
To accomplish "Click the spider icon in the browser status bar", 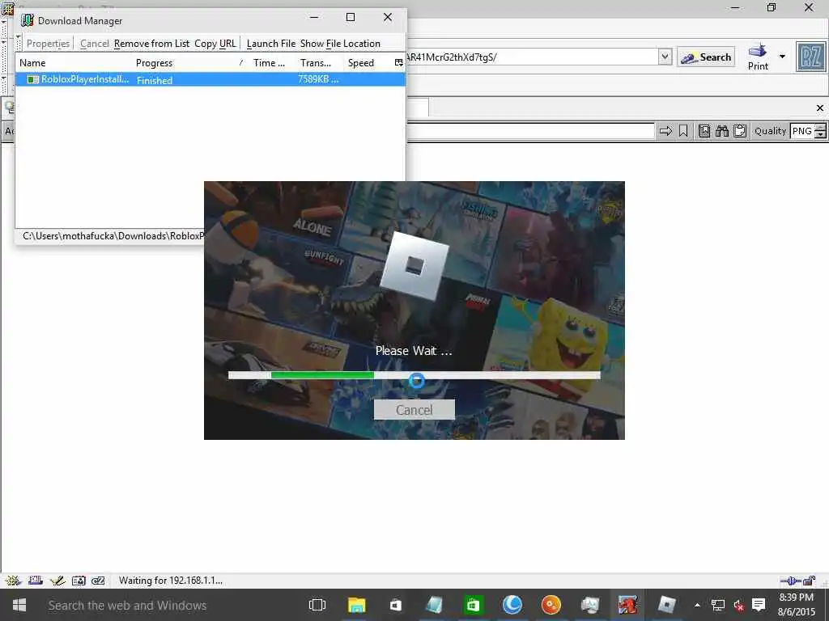I will [13, 581].
